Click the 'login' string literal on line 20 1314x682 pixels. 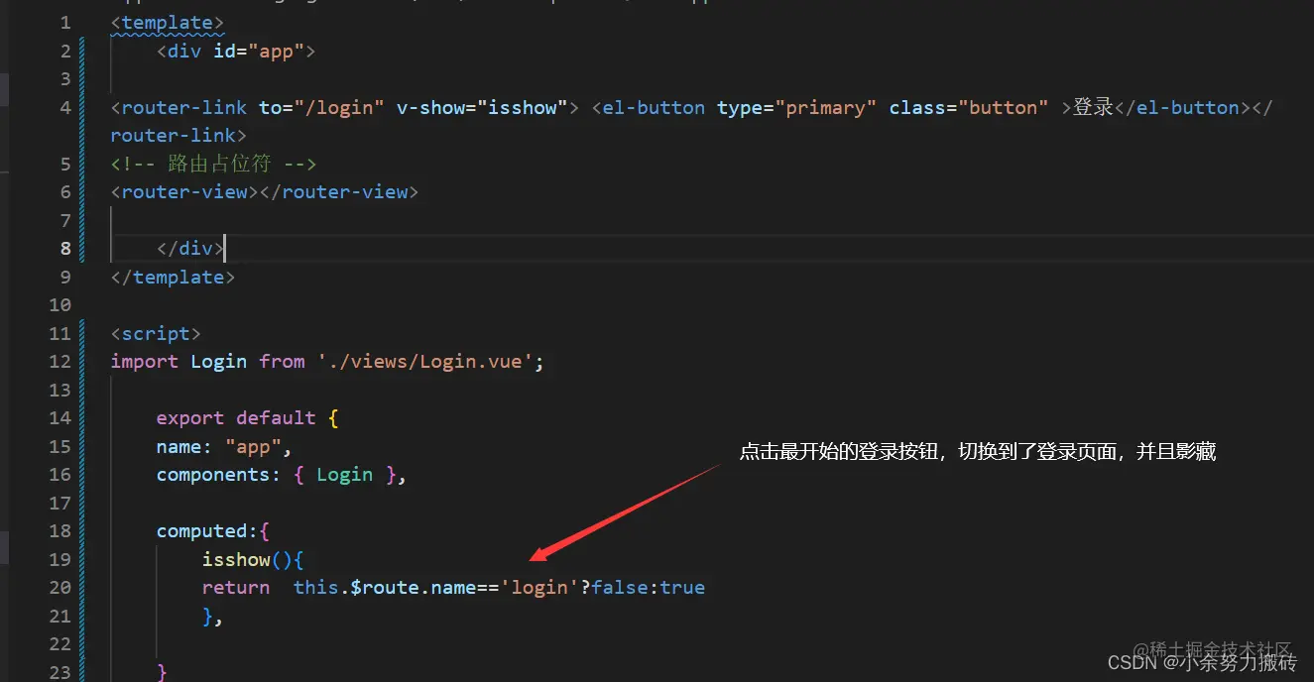click(x=540, y=587)
